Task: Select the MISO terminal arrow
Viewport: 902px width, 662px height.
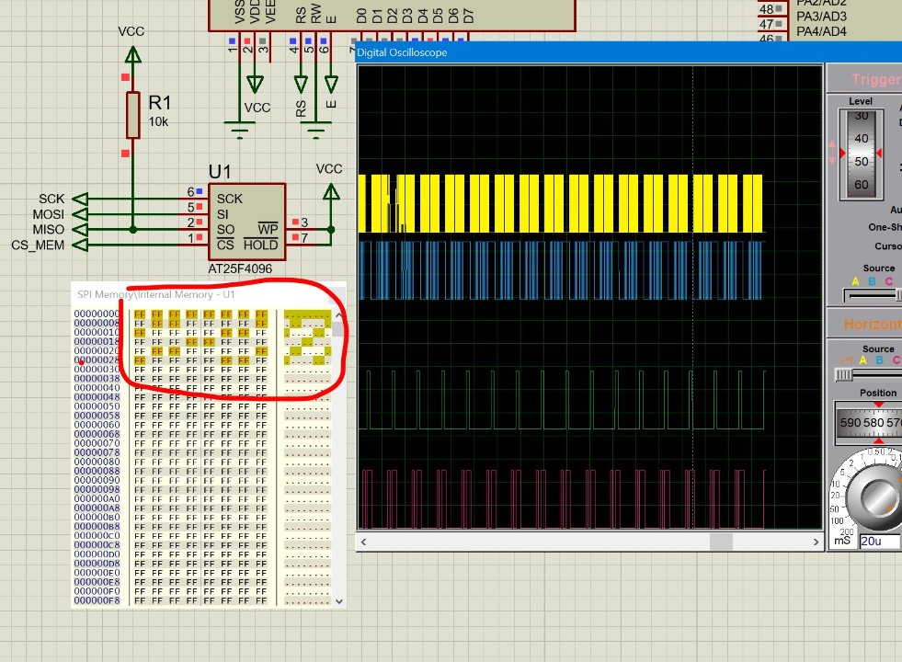Action: (x=81, y=230)
